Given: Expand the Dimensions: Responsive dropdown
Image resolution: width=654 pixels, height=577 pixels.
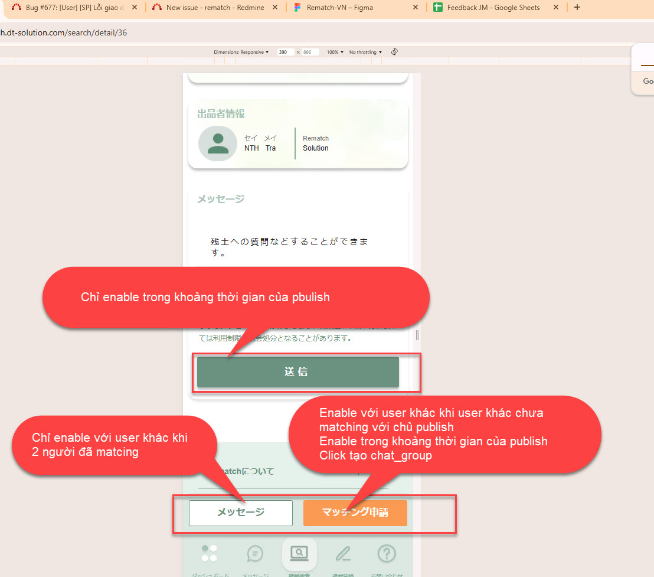Looking at the screenshot, I should 241,52.
